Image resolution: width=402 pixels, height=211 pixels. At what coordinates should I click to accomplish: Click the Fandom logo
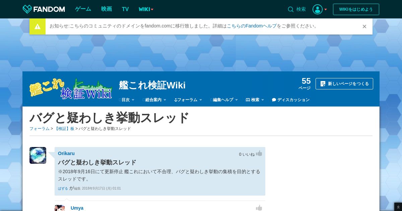(x=44, y=9)
